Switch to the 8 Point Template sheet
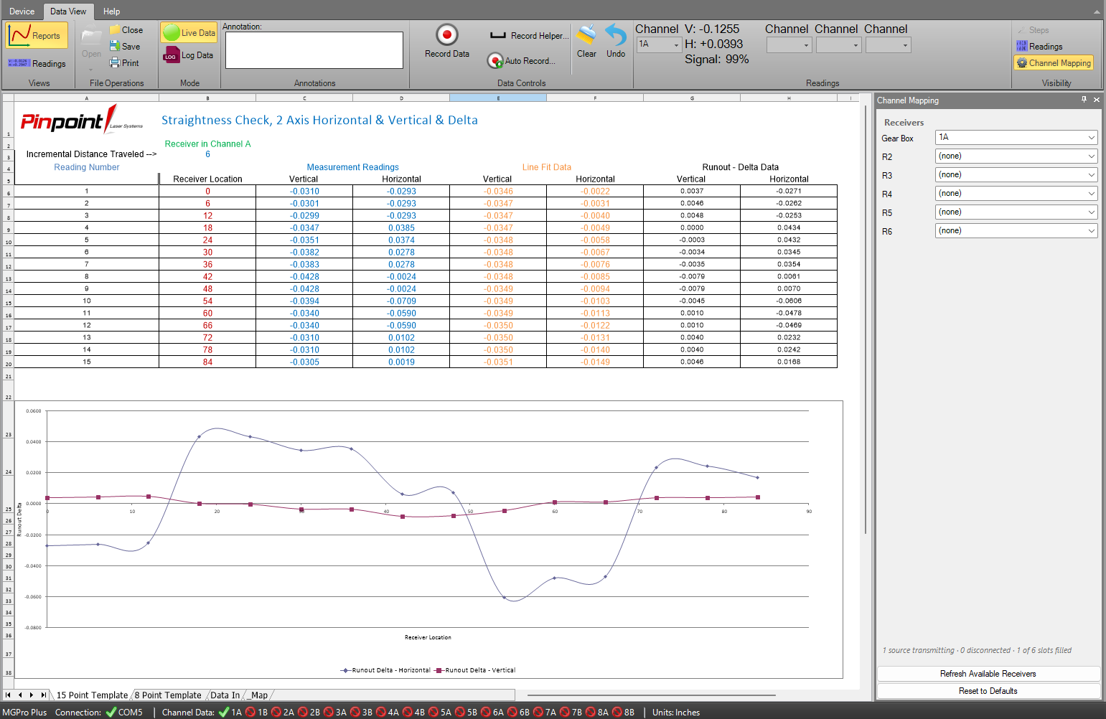The width and height of the screenshot is (1106, 719). (168, 695)
